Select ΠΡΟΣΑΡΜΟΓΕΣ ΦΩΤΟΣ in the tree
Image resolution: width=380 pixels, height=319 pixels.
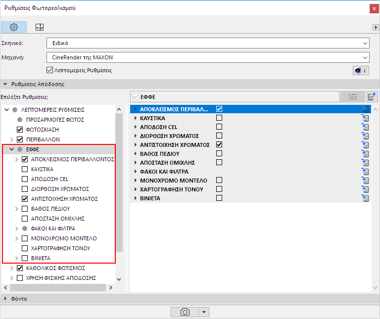tap(55, 120)
